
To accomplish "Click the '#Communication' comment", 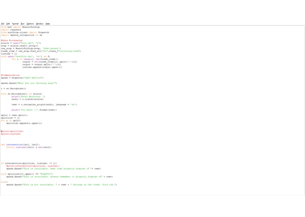I will (x=10, y=75).
